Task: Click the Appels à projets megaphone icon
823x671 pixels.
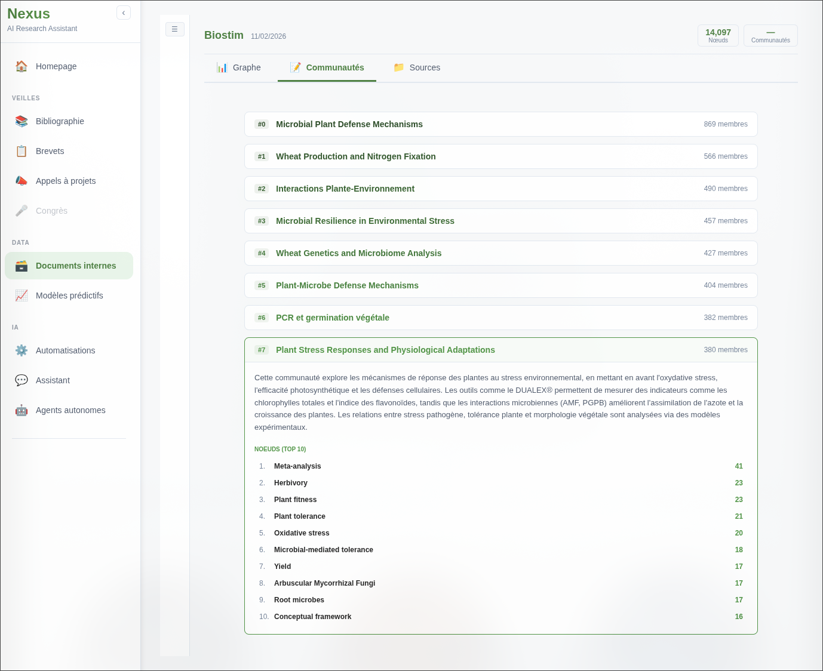Action: tap(22, 181)
